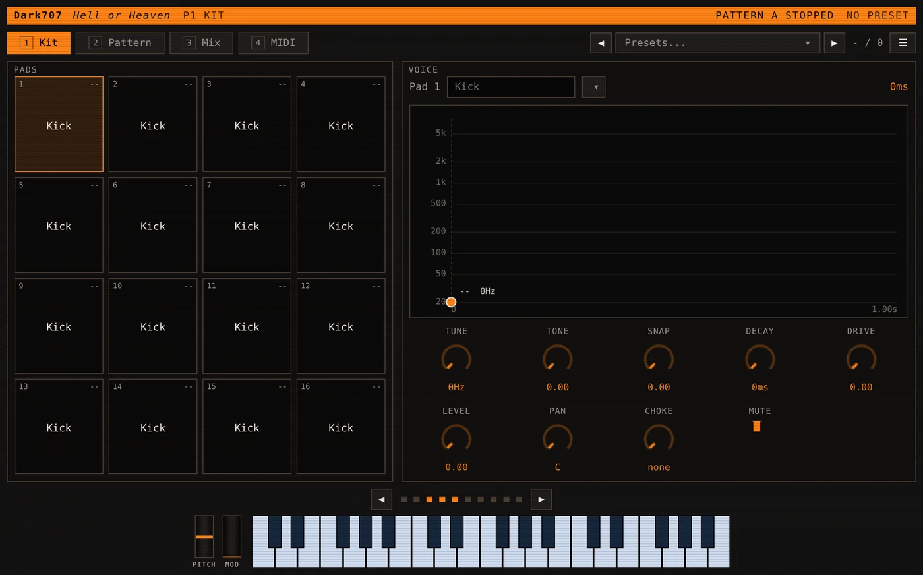Select pad 14 Kick

pyautogui.click(x=153, y=427)
